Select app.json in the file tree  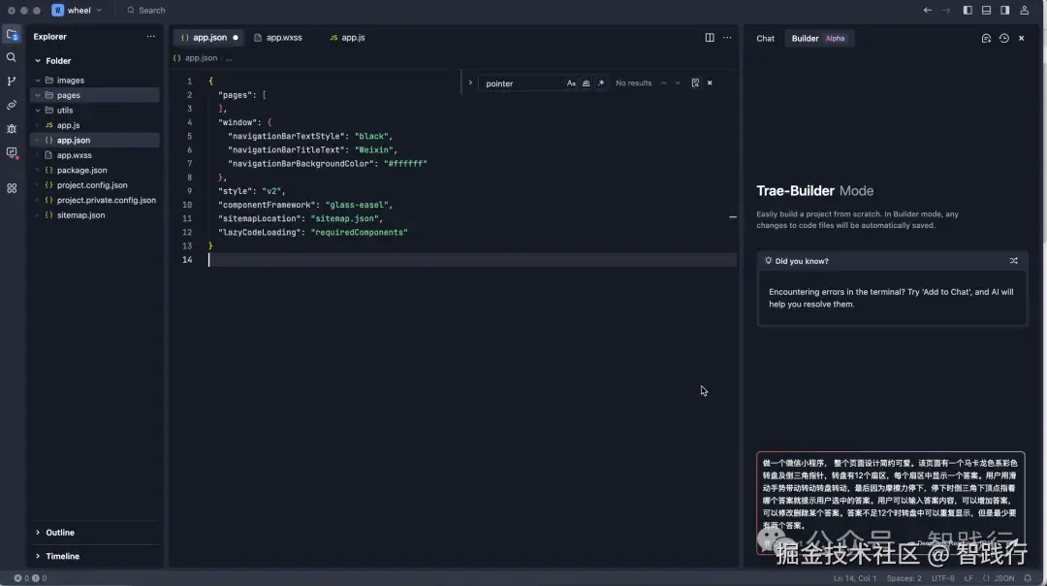pos(94,141)
